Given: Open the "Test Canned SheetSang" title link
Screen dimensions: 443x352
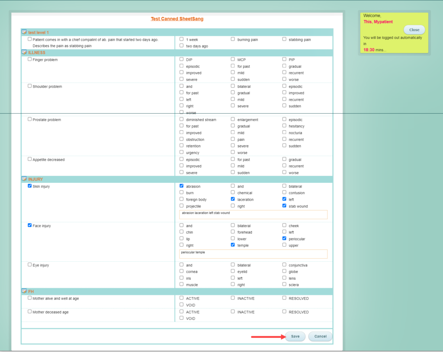Looking at the screenshot, I should 177,19.
